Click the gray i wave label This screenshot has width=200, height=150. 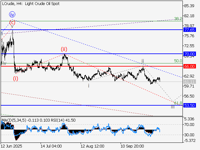(88, 85)
